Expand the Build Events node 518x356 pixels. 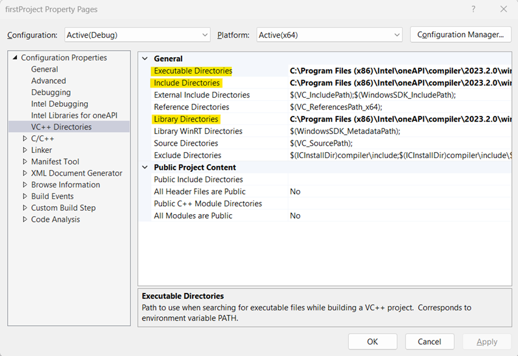[x=25, y=197]
